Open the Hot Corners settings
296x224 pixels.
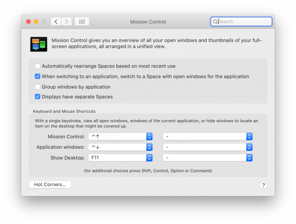tap(50, 185)
